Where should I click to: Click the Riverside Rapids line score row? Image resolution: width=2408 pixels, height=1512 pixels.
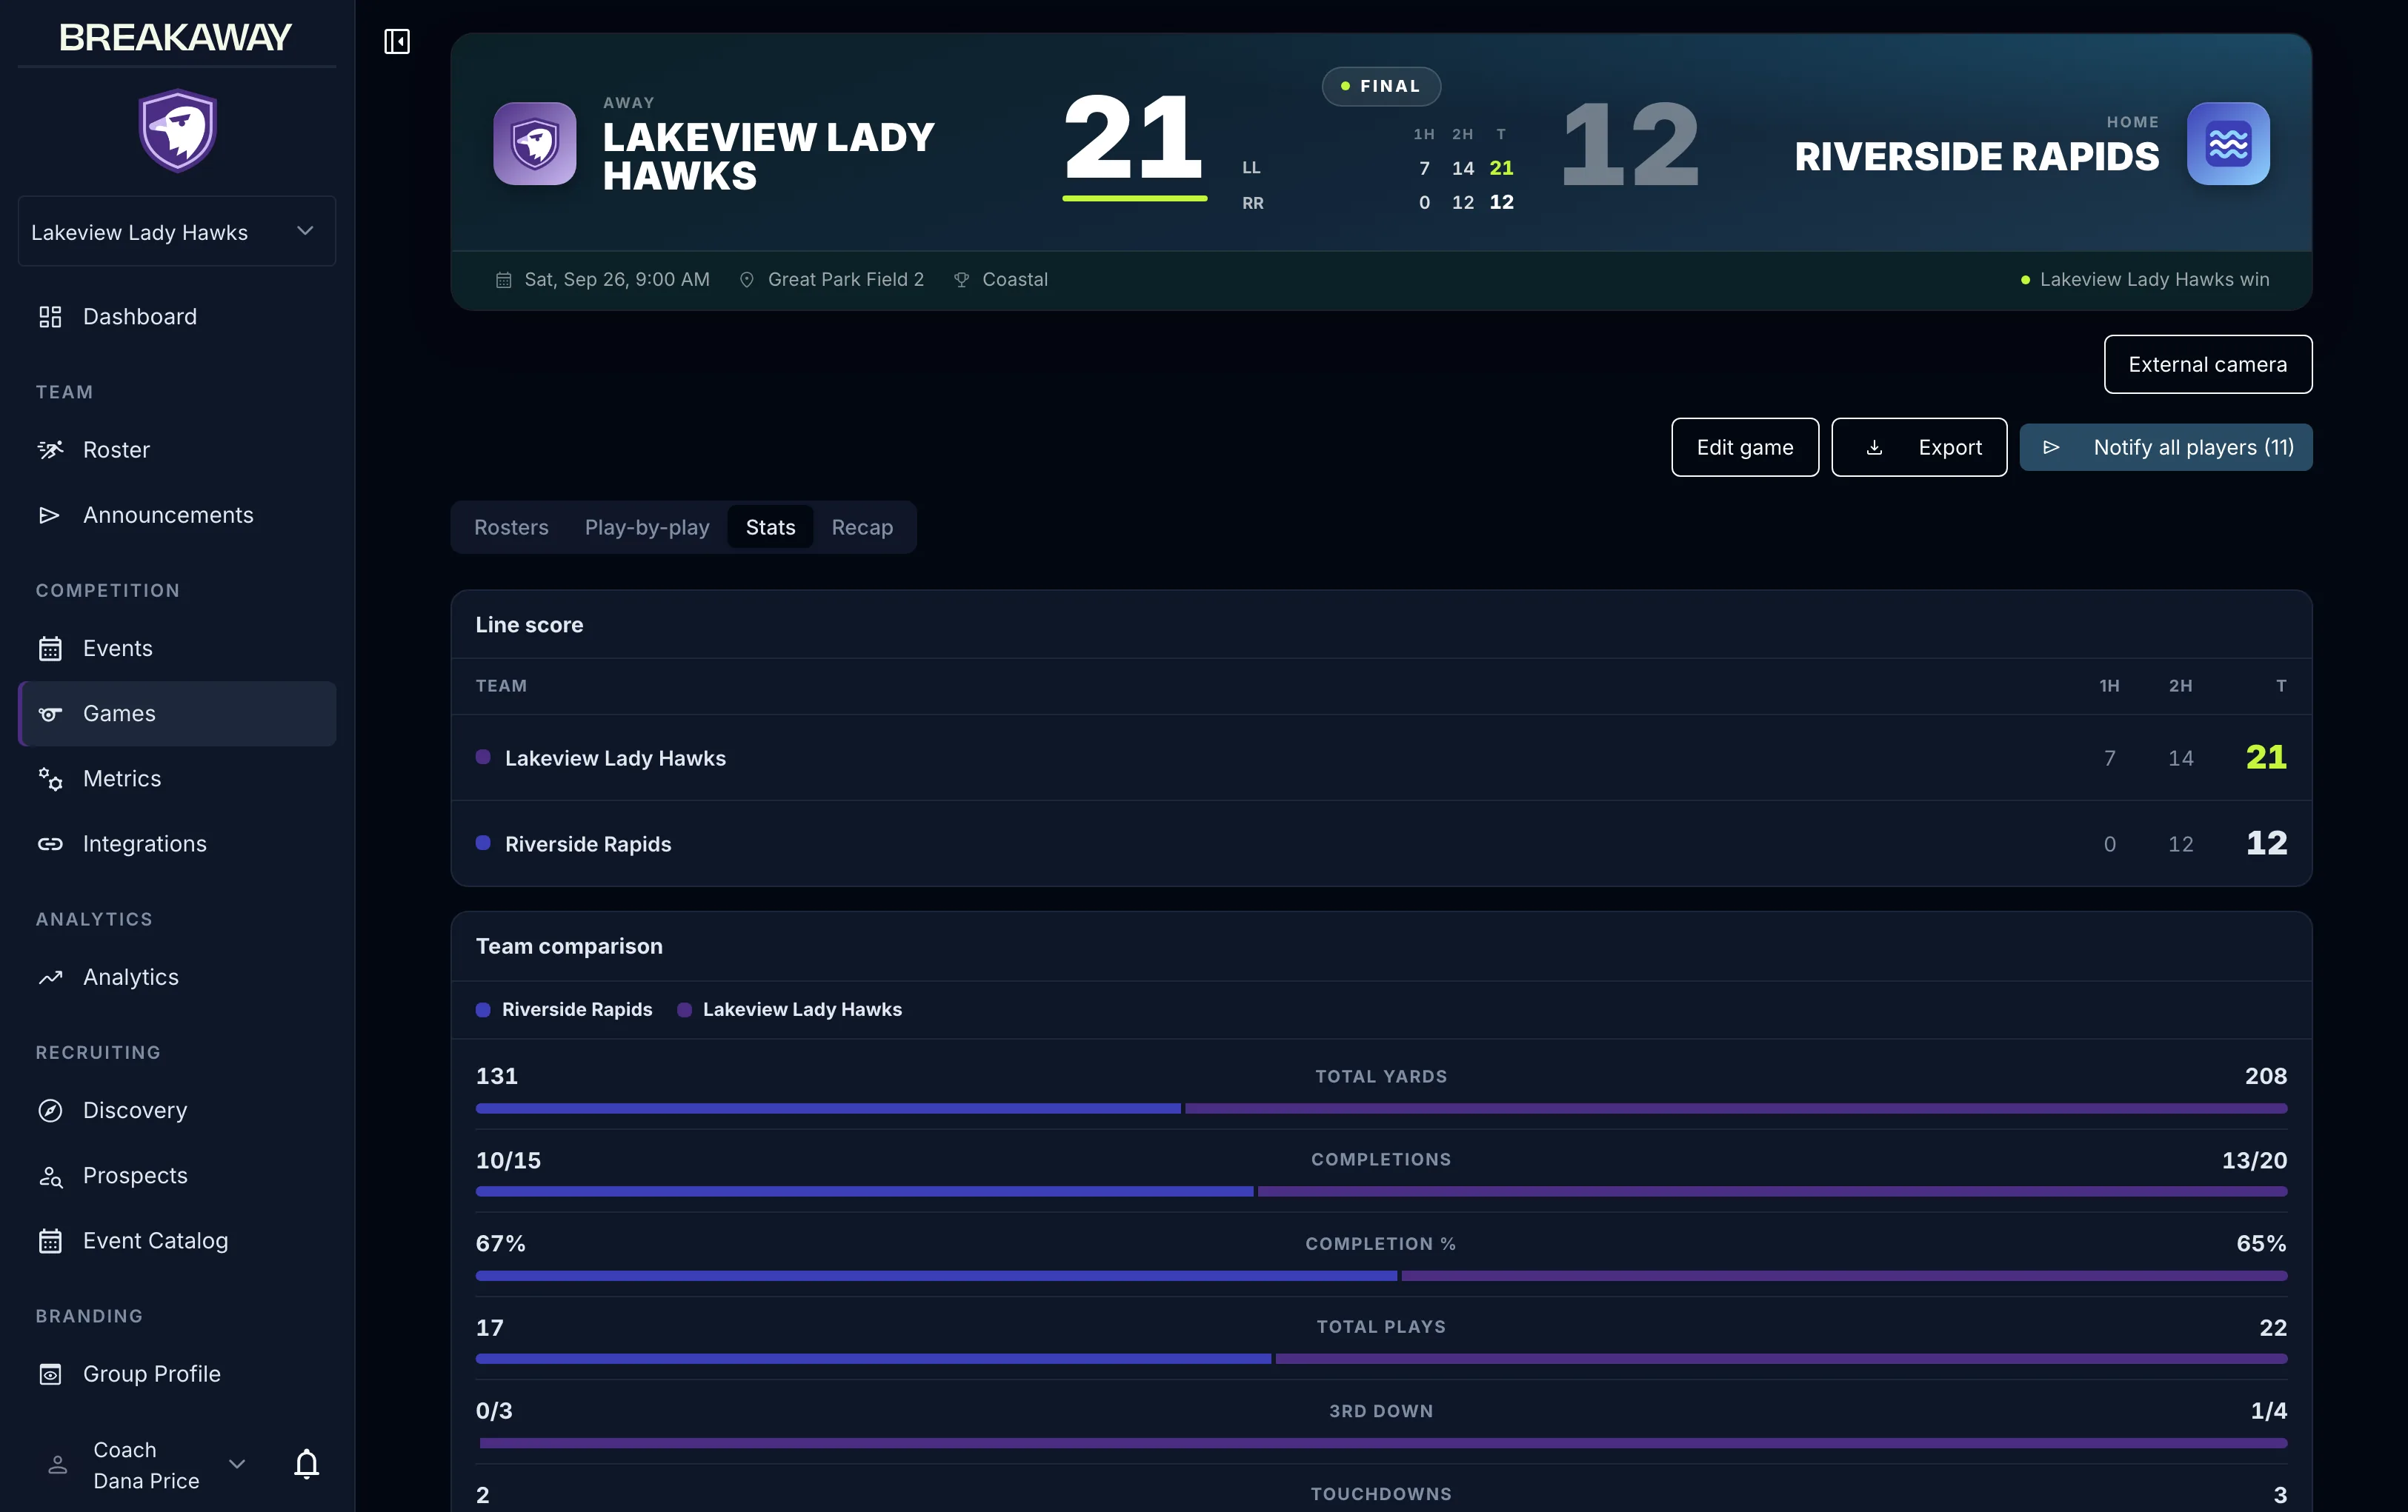tap(1381, 843)
